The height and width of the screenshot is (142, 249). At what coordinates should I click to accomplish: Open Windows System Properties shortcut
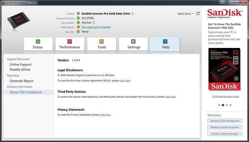pos(224,127)
